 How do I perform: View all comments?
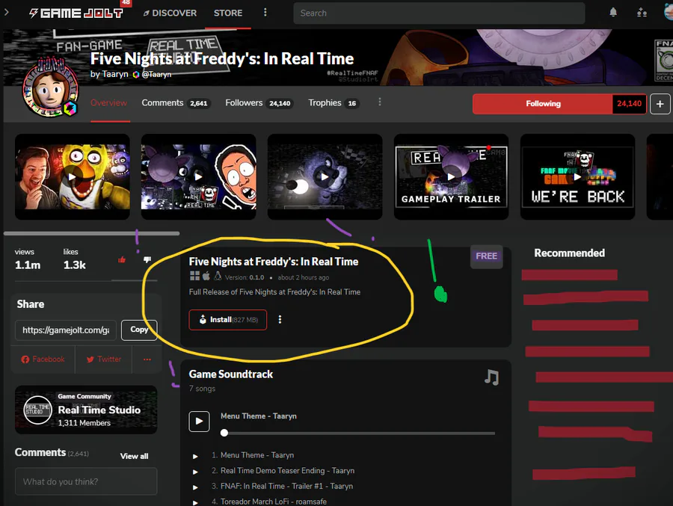[134, 456]
